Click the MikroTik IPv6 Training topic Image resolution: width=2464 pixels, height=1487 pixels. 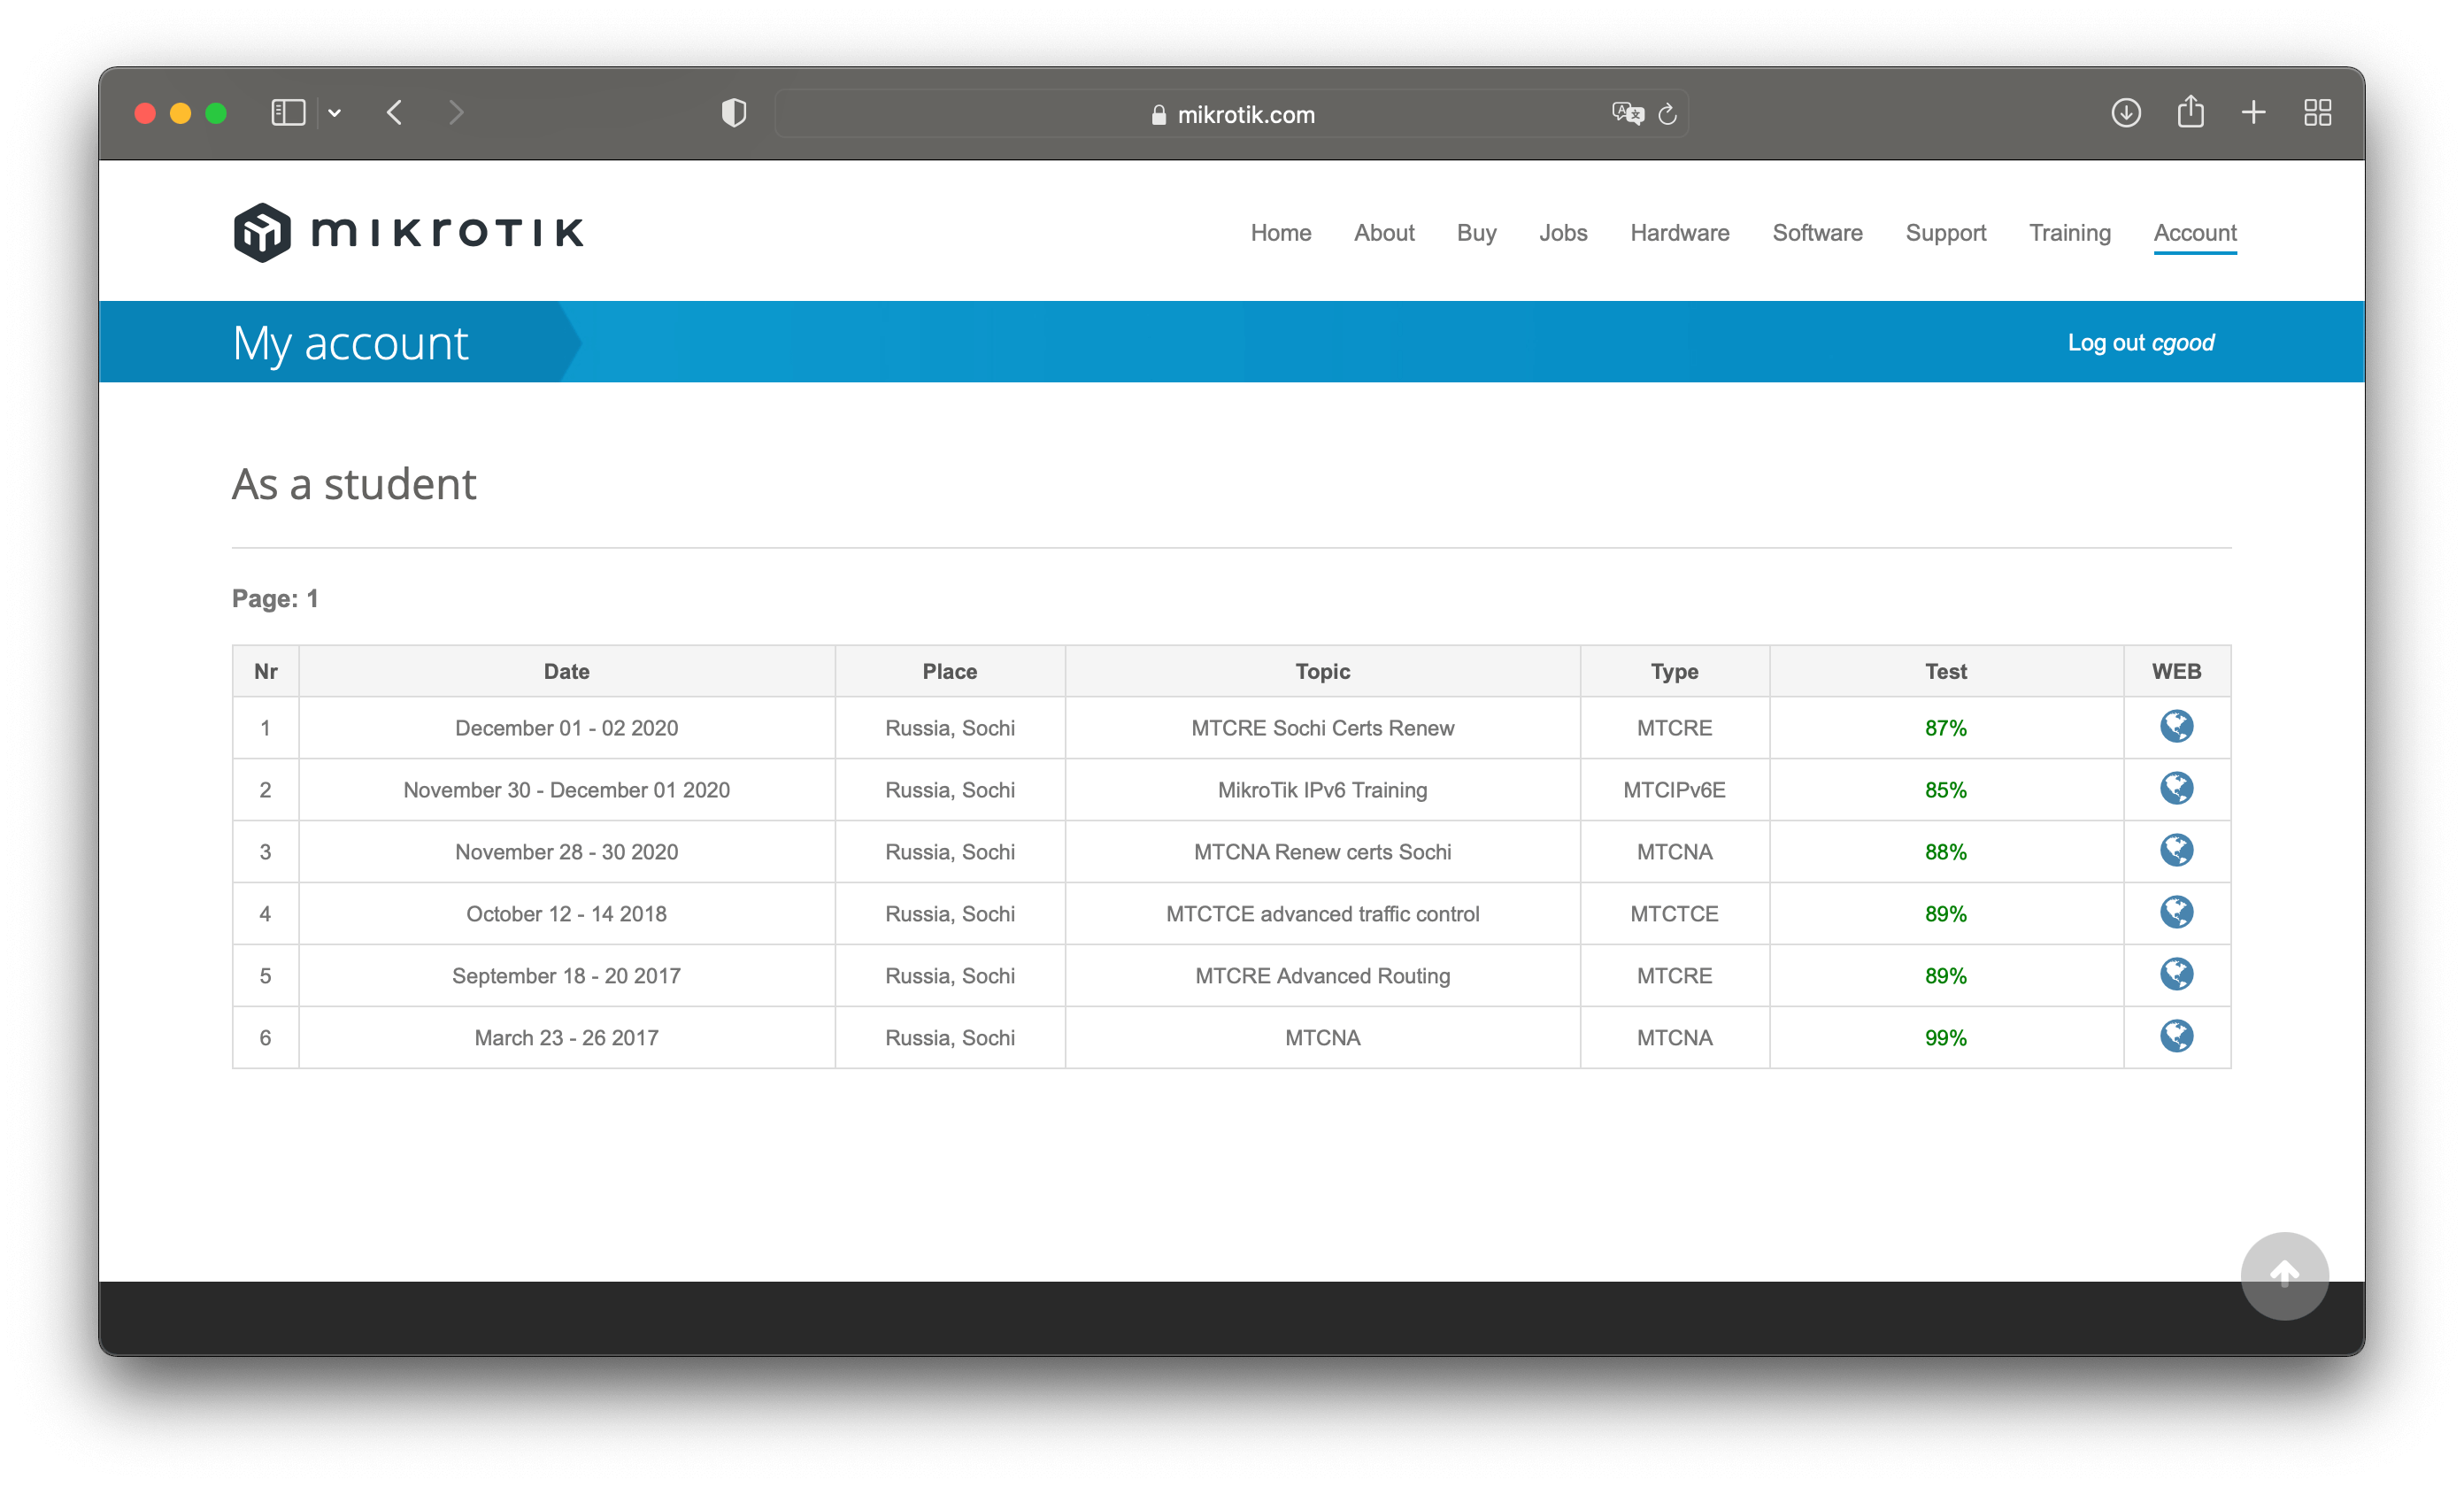pos(1322,790)
